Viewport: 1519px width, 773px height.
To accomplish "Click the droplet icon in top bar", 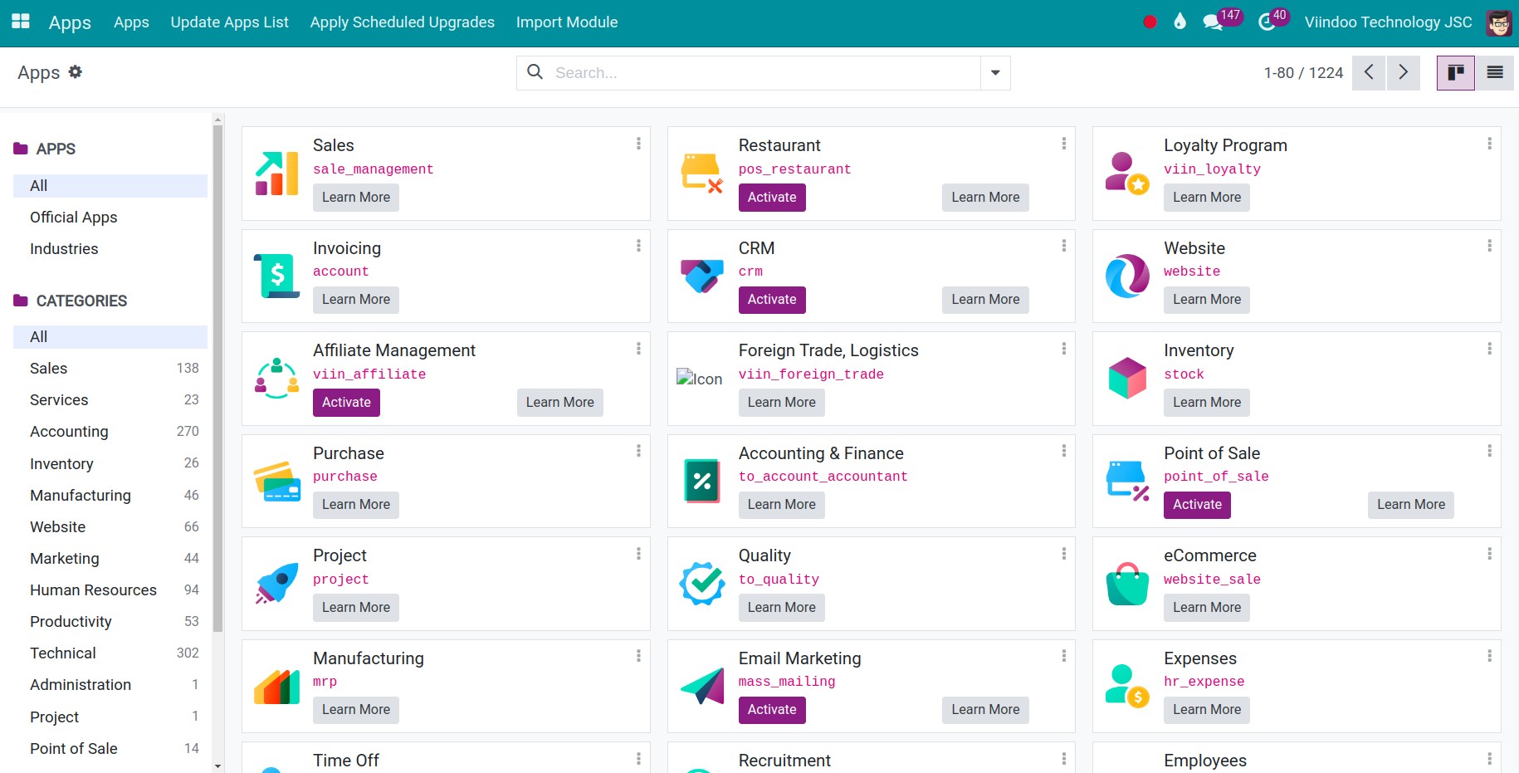I will click(x=1180, y=22).
